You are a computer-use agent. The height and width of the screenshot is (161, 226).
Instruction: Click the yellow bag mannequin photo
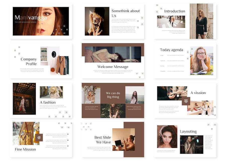click(x=26, y=133)
